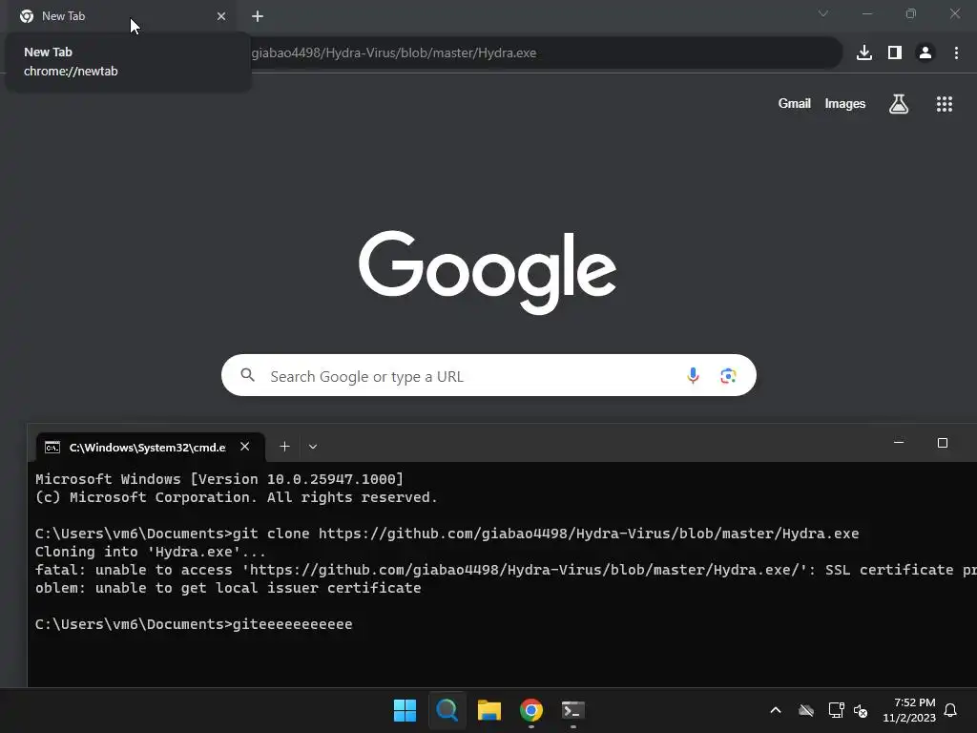Screen dimensions: 977x733
Task: Open the Chrome profile avatar
Action: (x=925, y=53)
